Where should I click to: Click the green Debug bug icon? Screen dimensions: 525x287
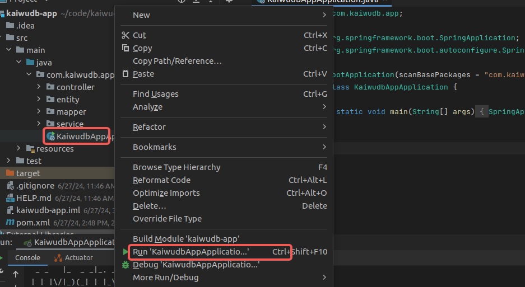[126, 265]
